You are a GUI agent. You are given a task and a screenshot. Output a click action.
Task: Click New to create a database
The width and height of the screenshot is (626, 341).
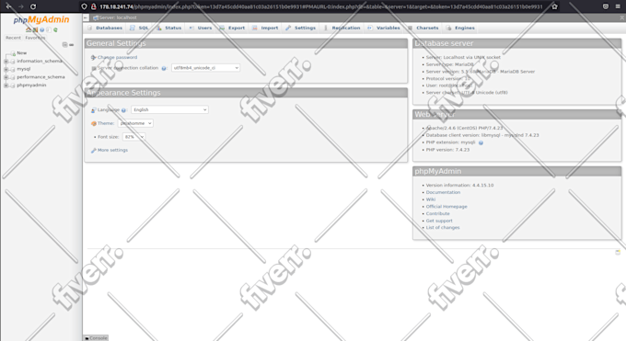21,53
